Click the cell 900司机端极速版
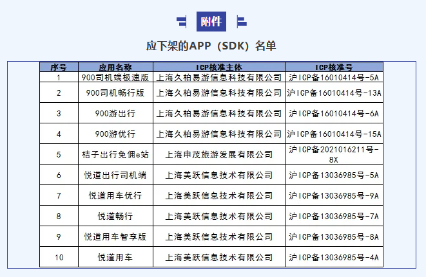This screenshot has height=277, width=426. [115, 77]
